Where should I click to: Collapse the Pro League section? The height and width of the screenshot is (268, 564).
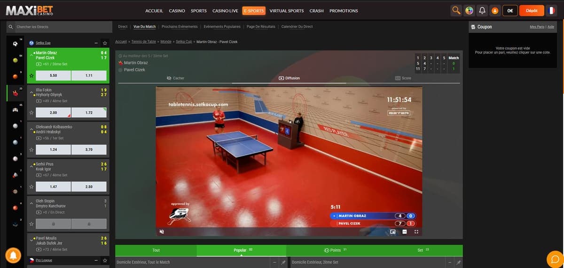pos(96,260)
